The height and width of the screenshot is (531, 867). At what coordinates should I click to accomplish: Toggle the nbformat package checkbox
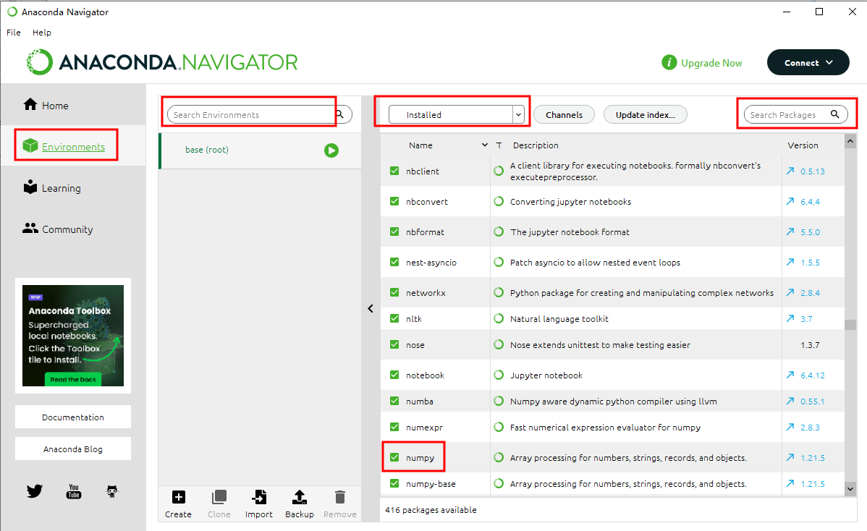[394, 231]
